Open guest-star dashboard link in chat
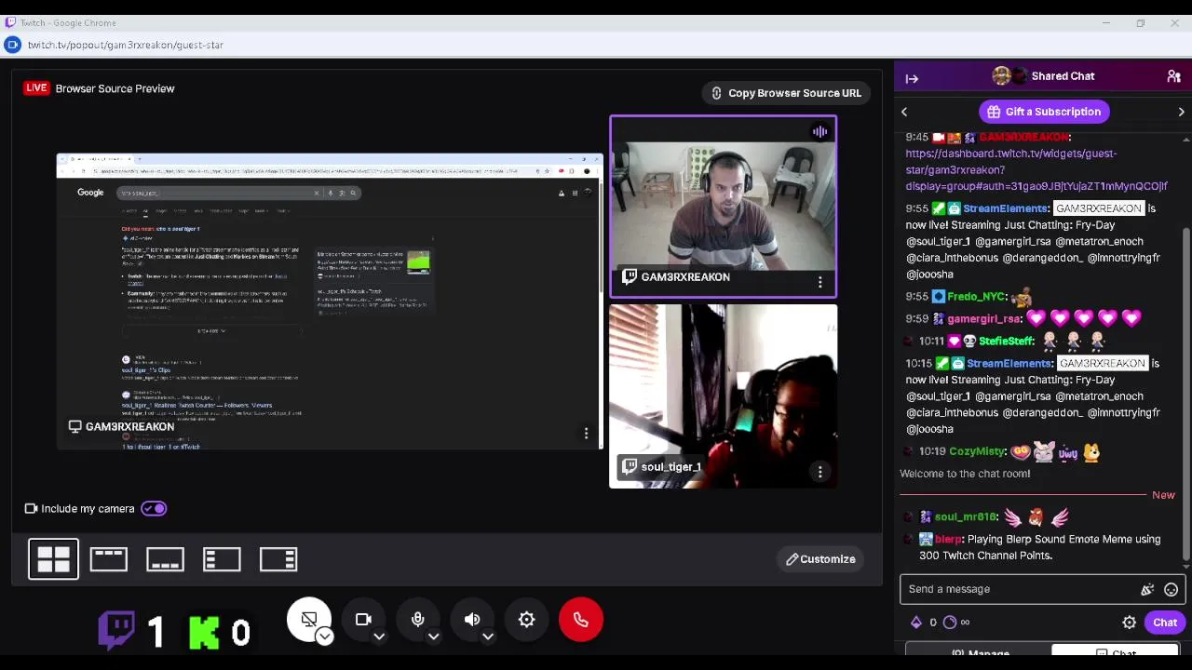The image size is (1192, 670). 1036,169
